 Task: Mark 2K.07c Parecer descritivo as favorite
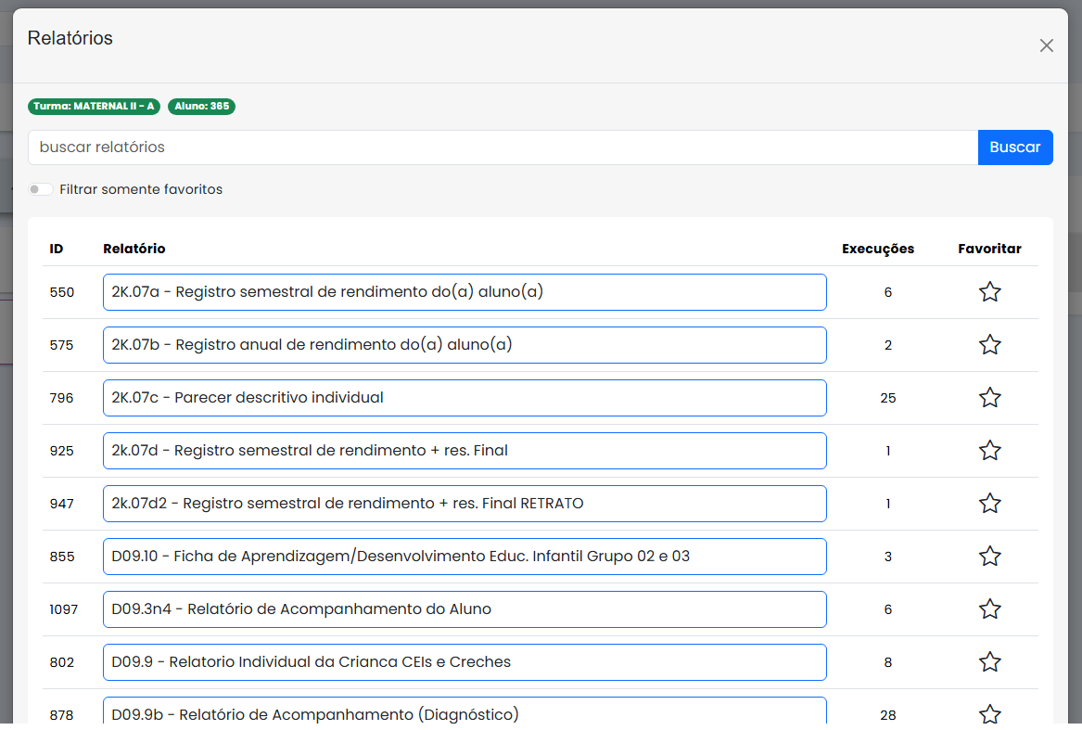click(x=989, y=398)
